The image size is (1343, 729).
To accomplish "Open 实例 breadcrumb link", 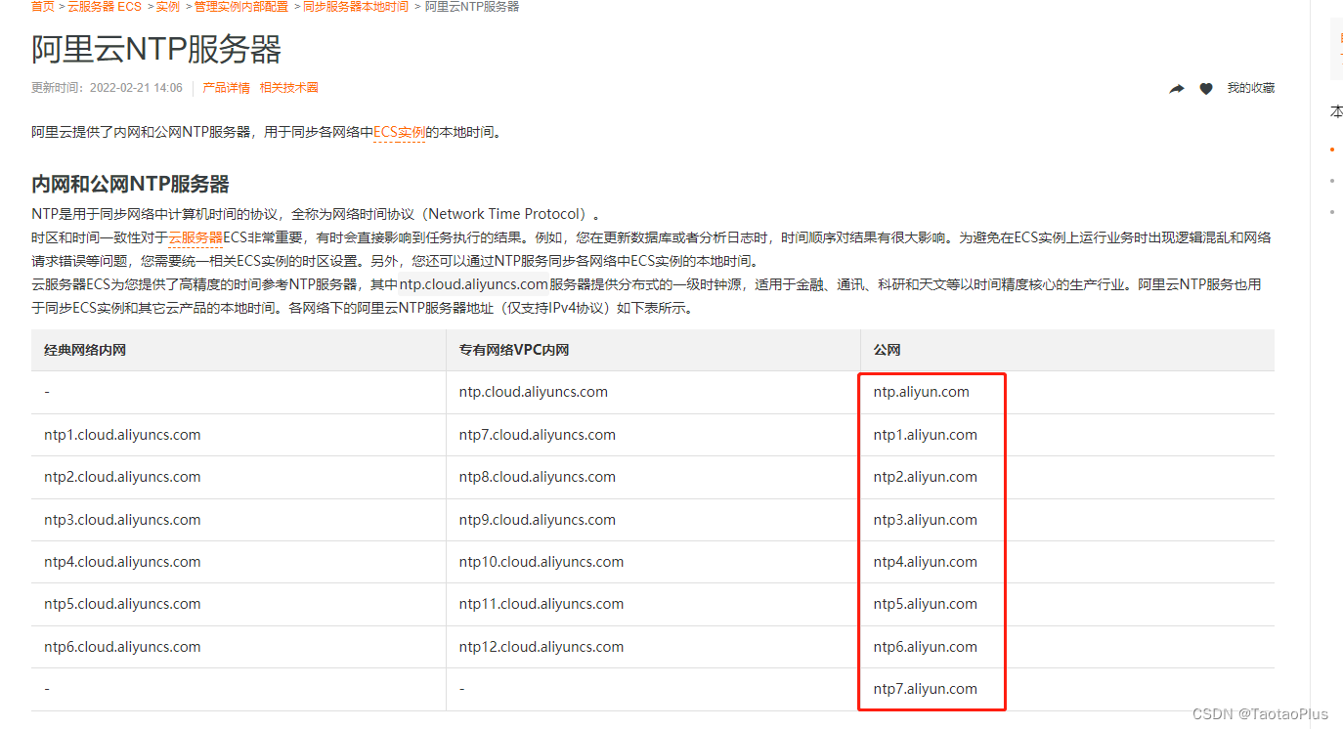I will pyautogui.click(x=168, y=7).
